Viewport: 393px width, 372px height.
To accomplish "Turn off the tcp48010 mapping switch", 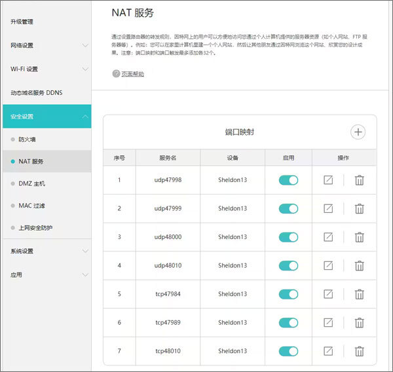I will point(288,351).
